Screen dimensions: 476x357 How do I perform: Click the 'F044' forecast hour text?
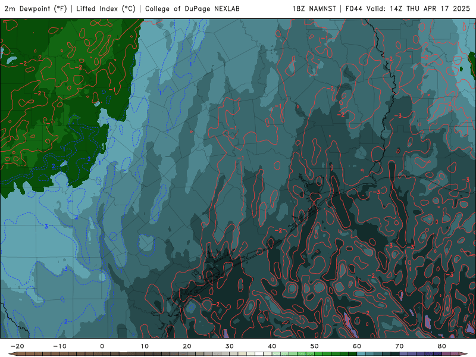click(354, 8)
